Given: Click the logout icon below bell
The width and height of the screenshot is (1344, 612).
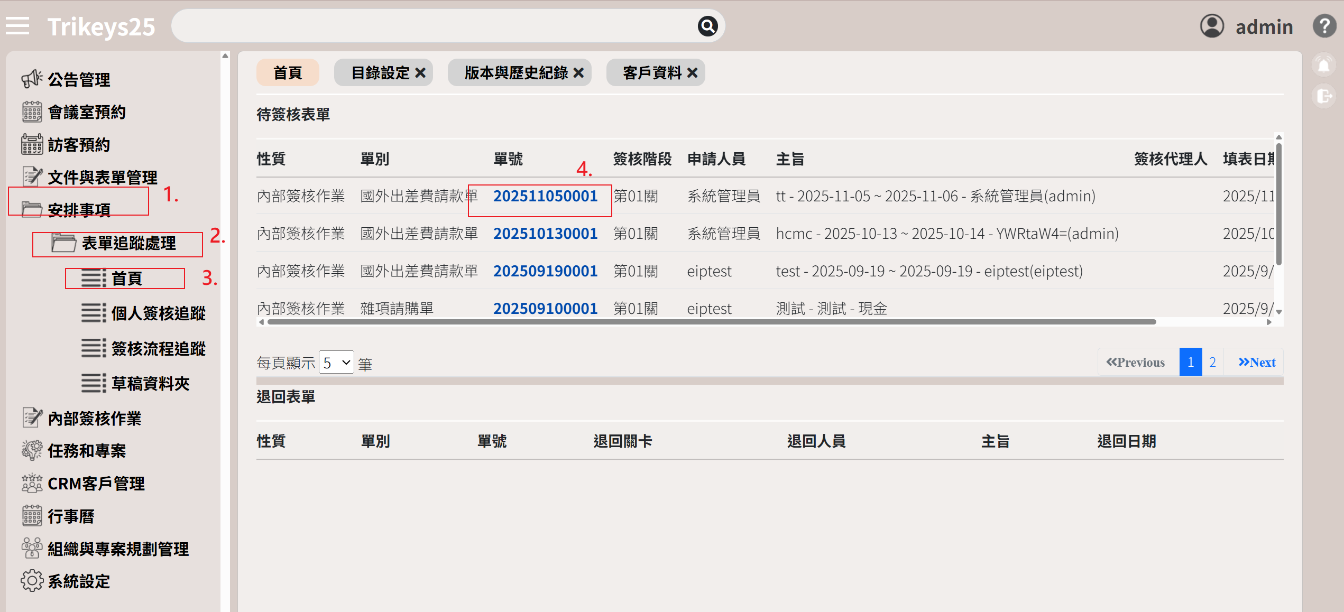Looking at the screenshot, I should (1323, 96).
